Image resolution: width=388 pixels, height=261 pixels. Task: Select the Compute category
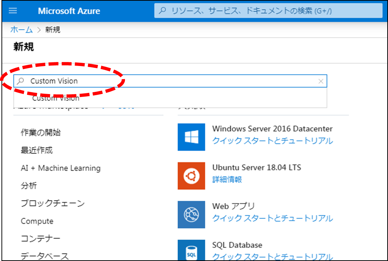point(37,221)
